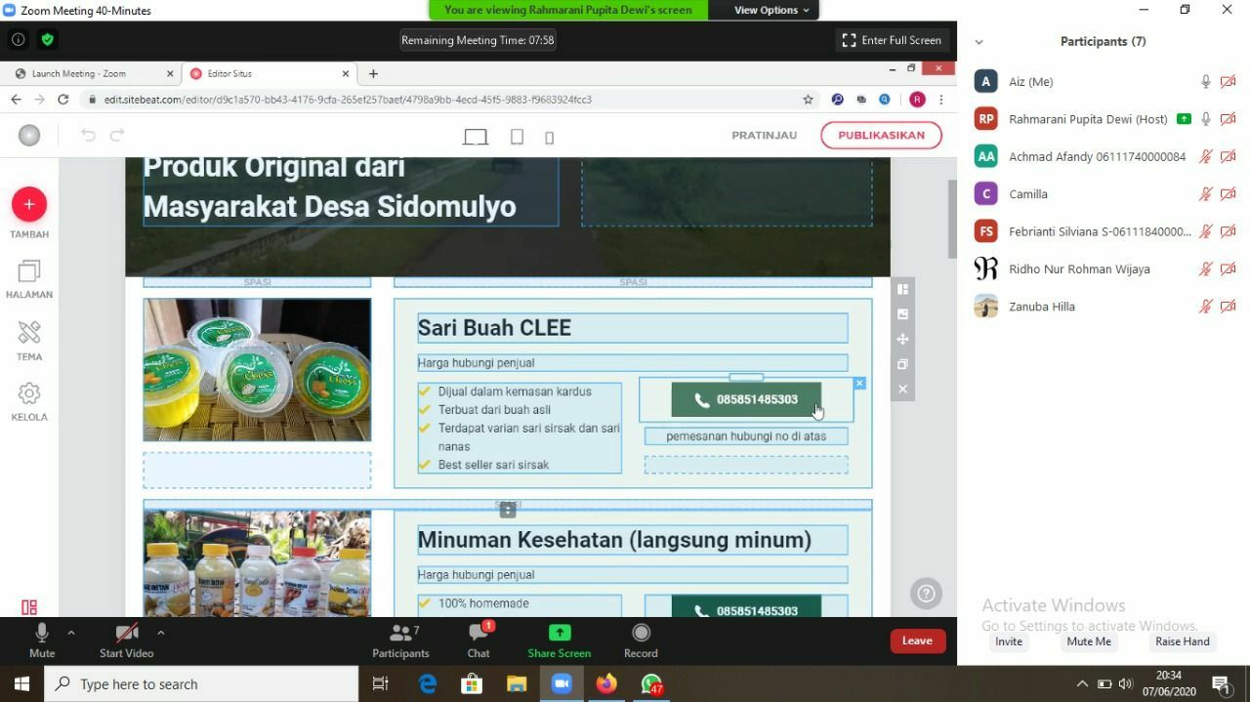Viewport: 1250px width, 702px height.
Task: Open WhatsApp from the taskbar
Action: (651, 684)
